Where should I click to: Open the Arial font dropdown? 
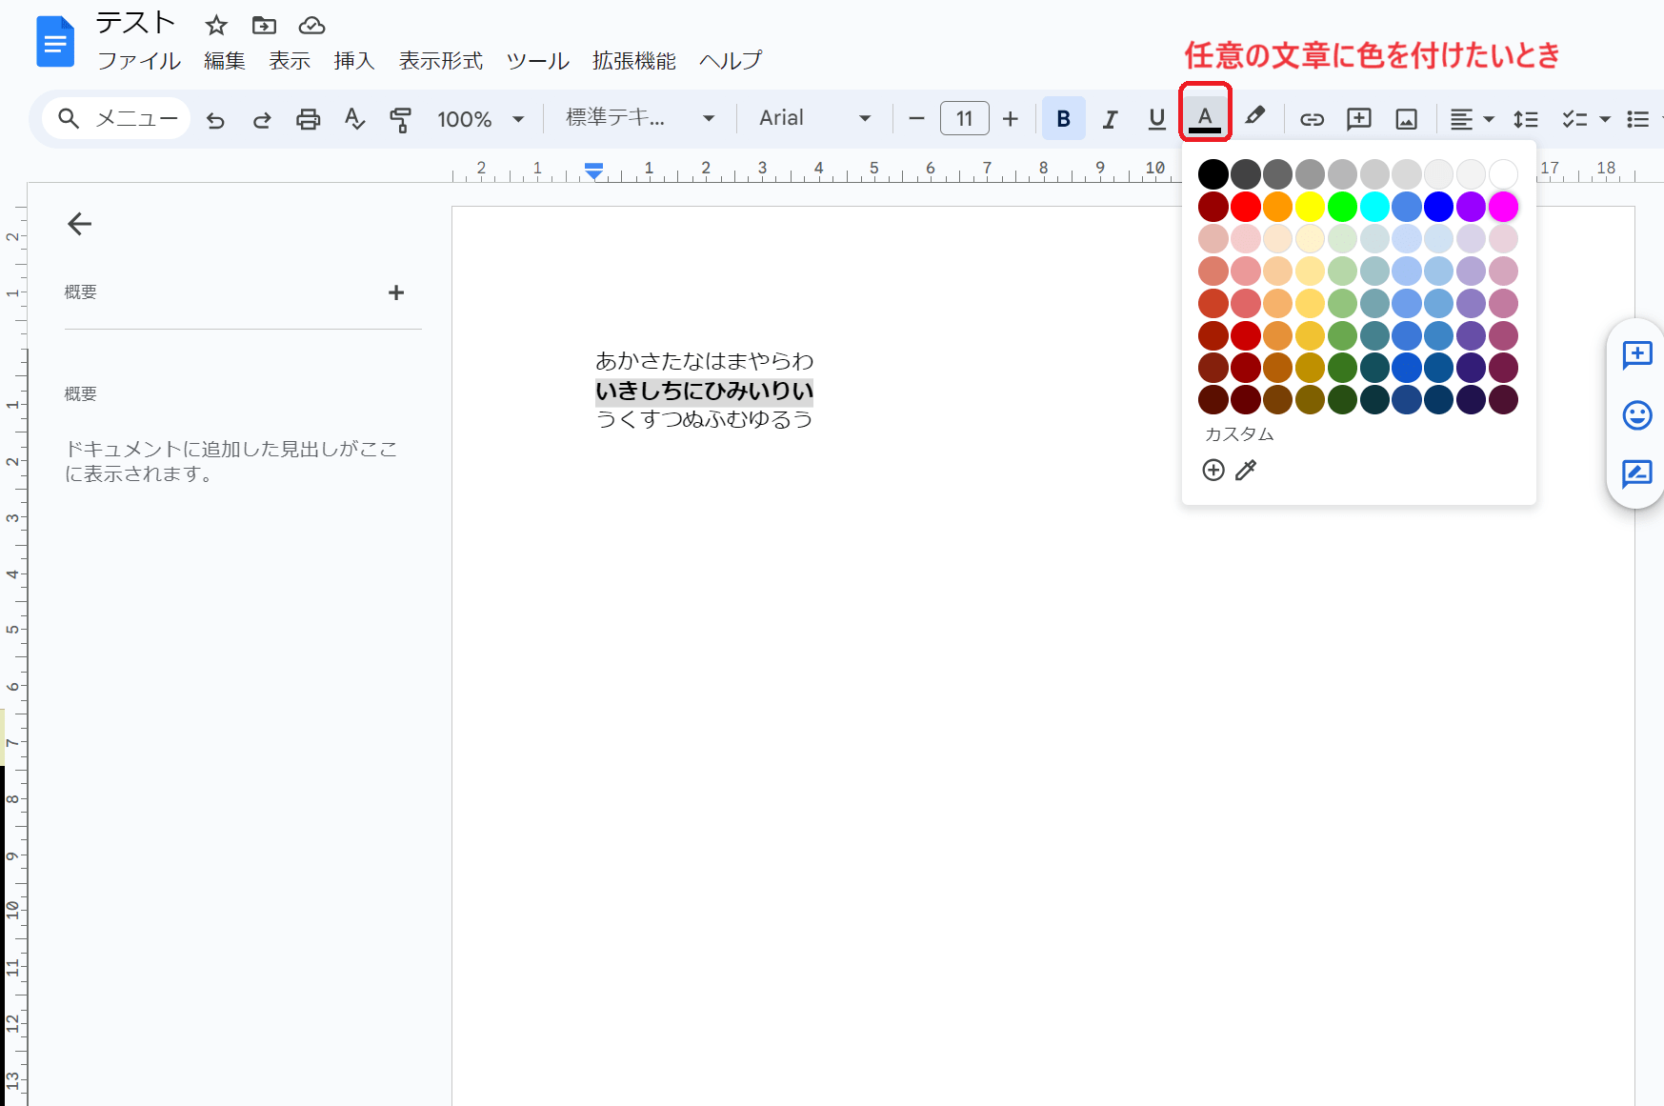[x=814, y=118]
